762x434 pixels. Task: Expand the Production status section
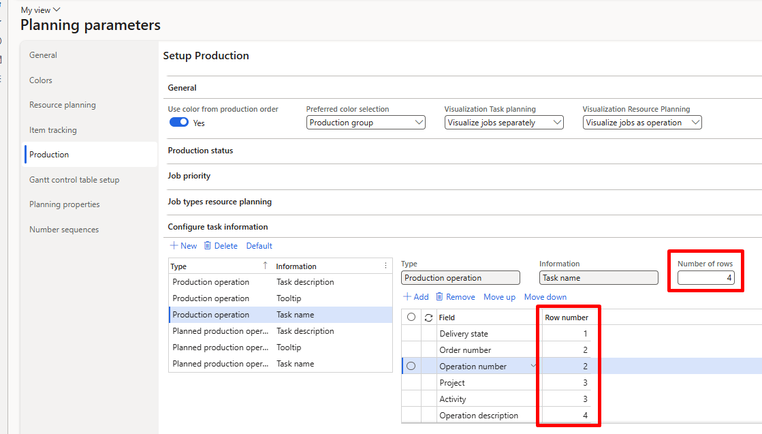200,151
